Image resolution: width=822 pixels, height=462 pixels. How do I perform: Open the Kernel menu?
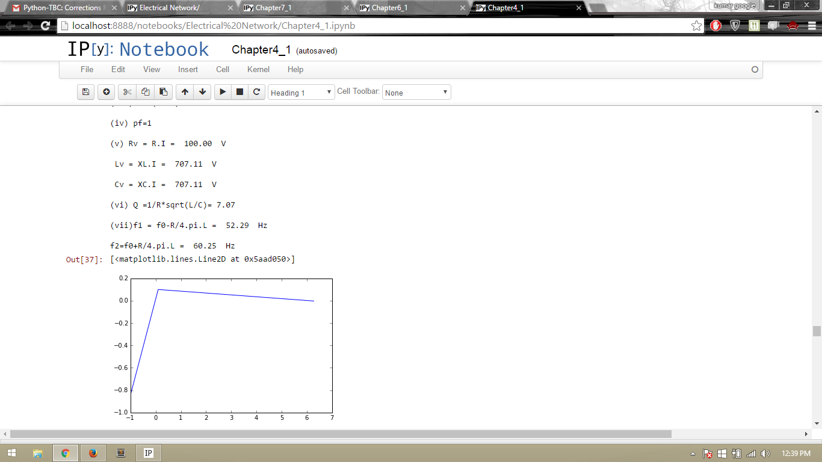point(258,70)
